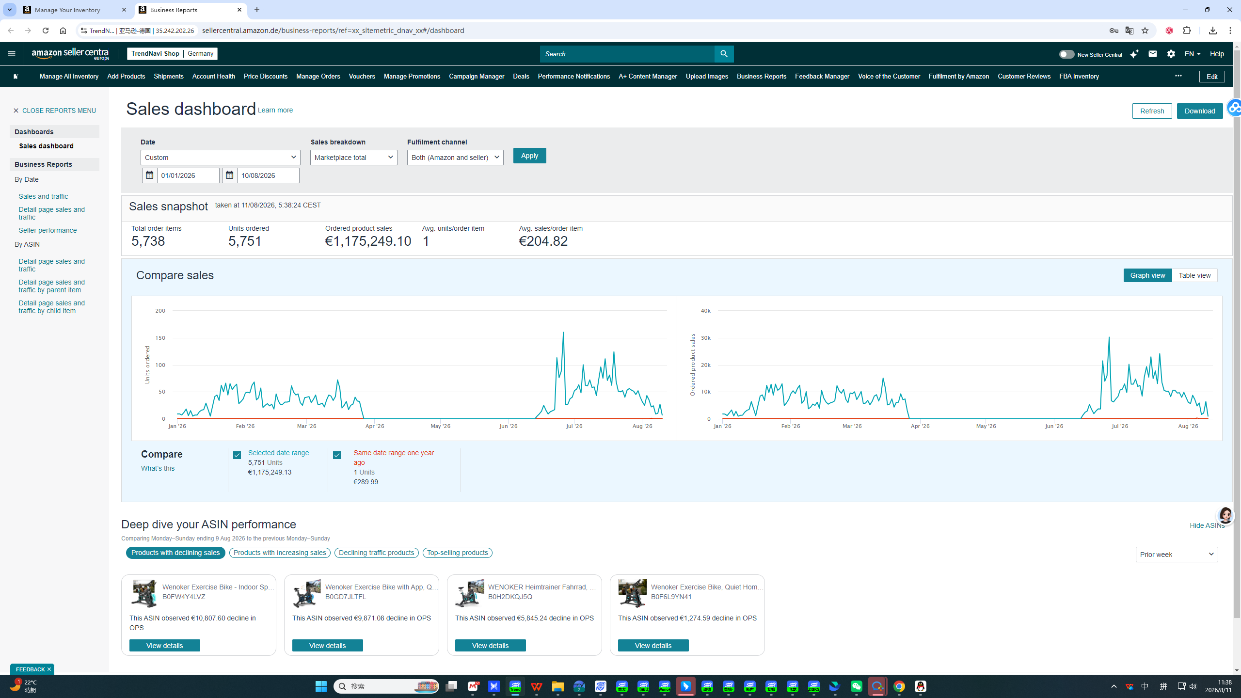Go to browser home page icon
This screenshot has height=698, width=1241.
[63, 31]
